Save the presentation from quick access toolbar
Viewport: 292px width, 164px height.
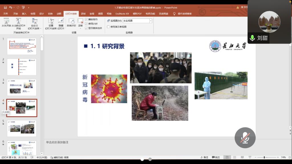pos(5,7)
